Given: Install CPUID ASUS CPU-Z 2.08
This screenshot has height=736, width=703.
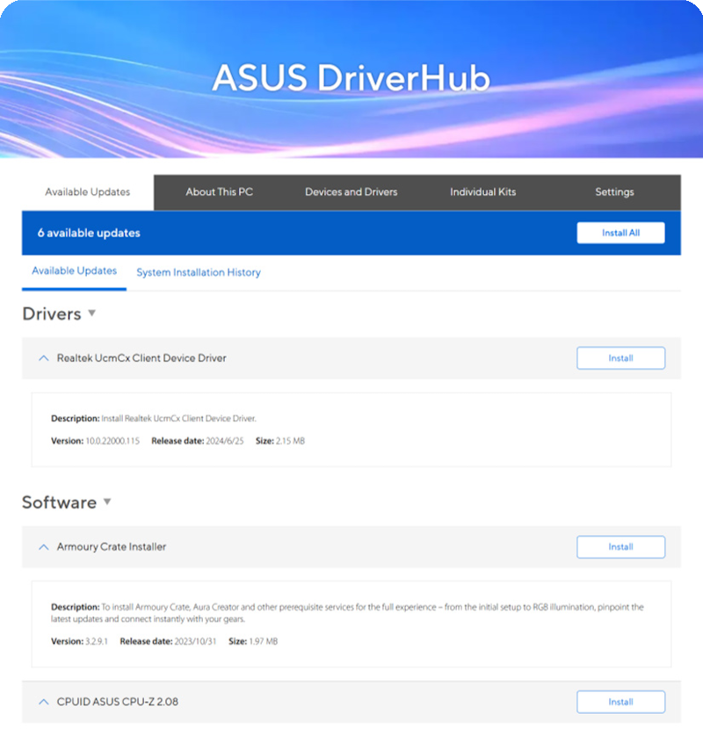Looking at the screenshot, I should click(x=620, y=702).
